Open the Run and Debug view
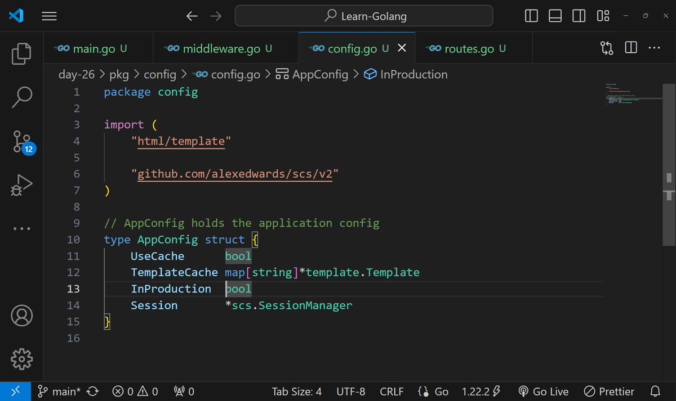This screenshot has height=401, width=676. [21, 186]
